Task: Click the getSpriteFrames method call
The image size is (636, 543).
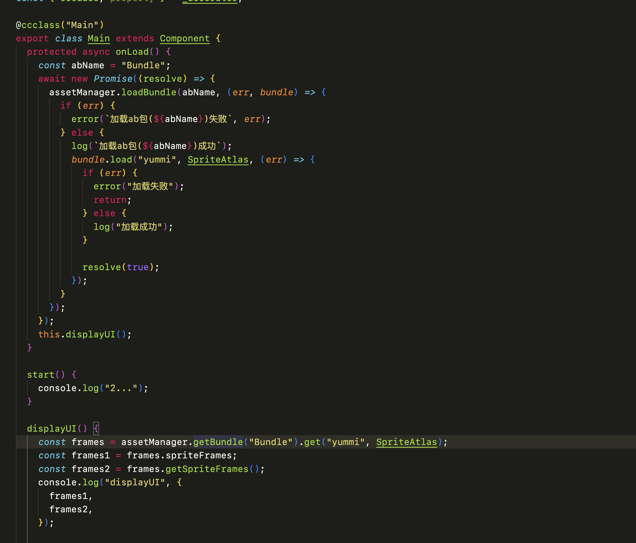Action: [207, 469]
